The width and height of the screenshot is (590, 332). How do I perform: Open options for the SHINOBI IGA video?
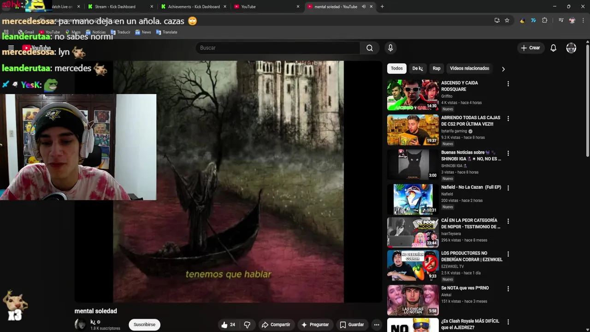point(508,153)
